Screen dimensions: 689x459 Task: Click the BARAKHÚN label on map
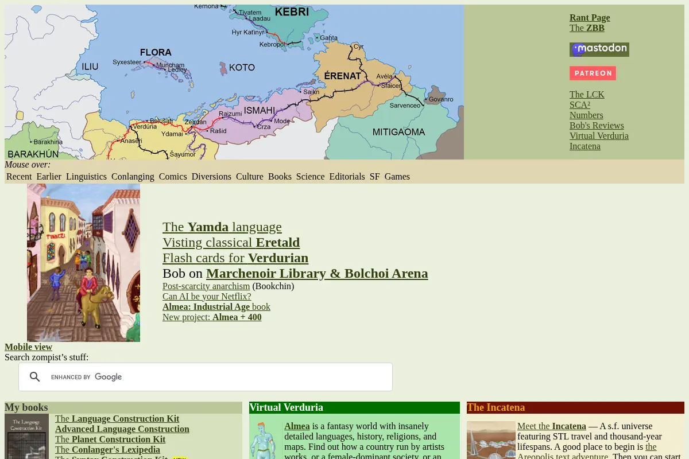(33, 154)
